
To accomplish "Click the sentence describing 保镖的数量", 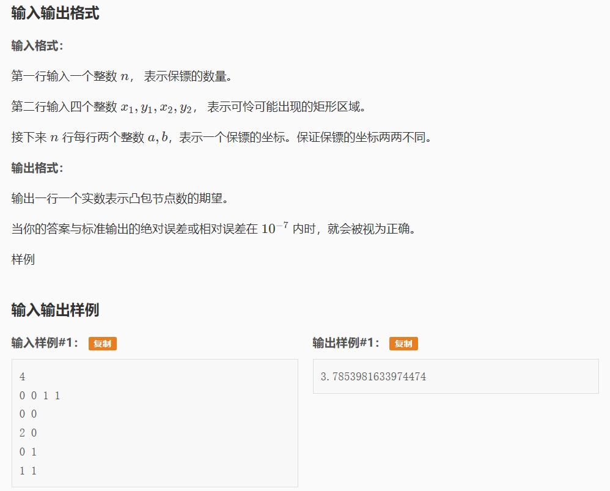I will pyautogui.click(x=121, y=76).
